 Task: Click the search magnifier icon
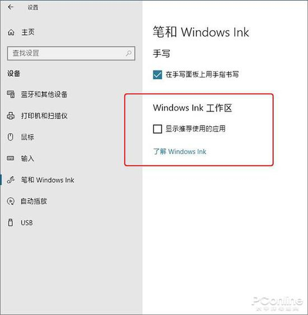(129, 53)
